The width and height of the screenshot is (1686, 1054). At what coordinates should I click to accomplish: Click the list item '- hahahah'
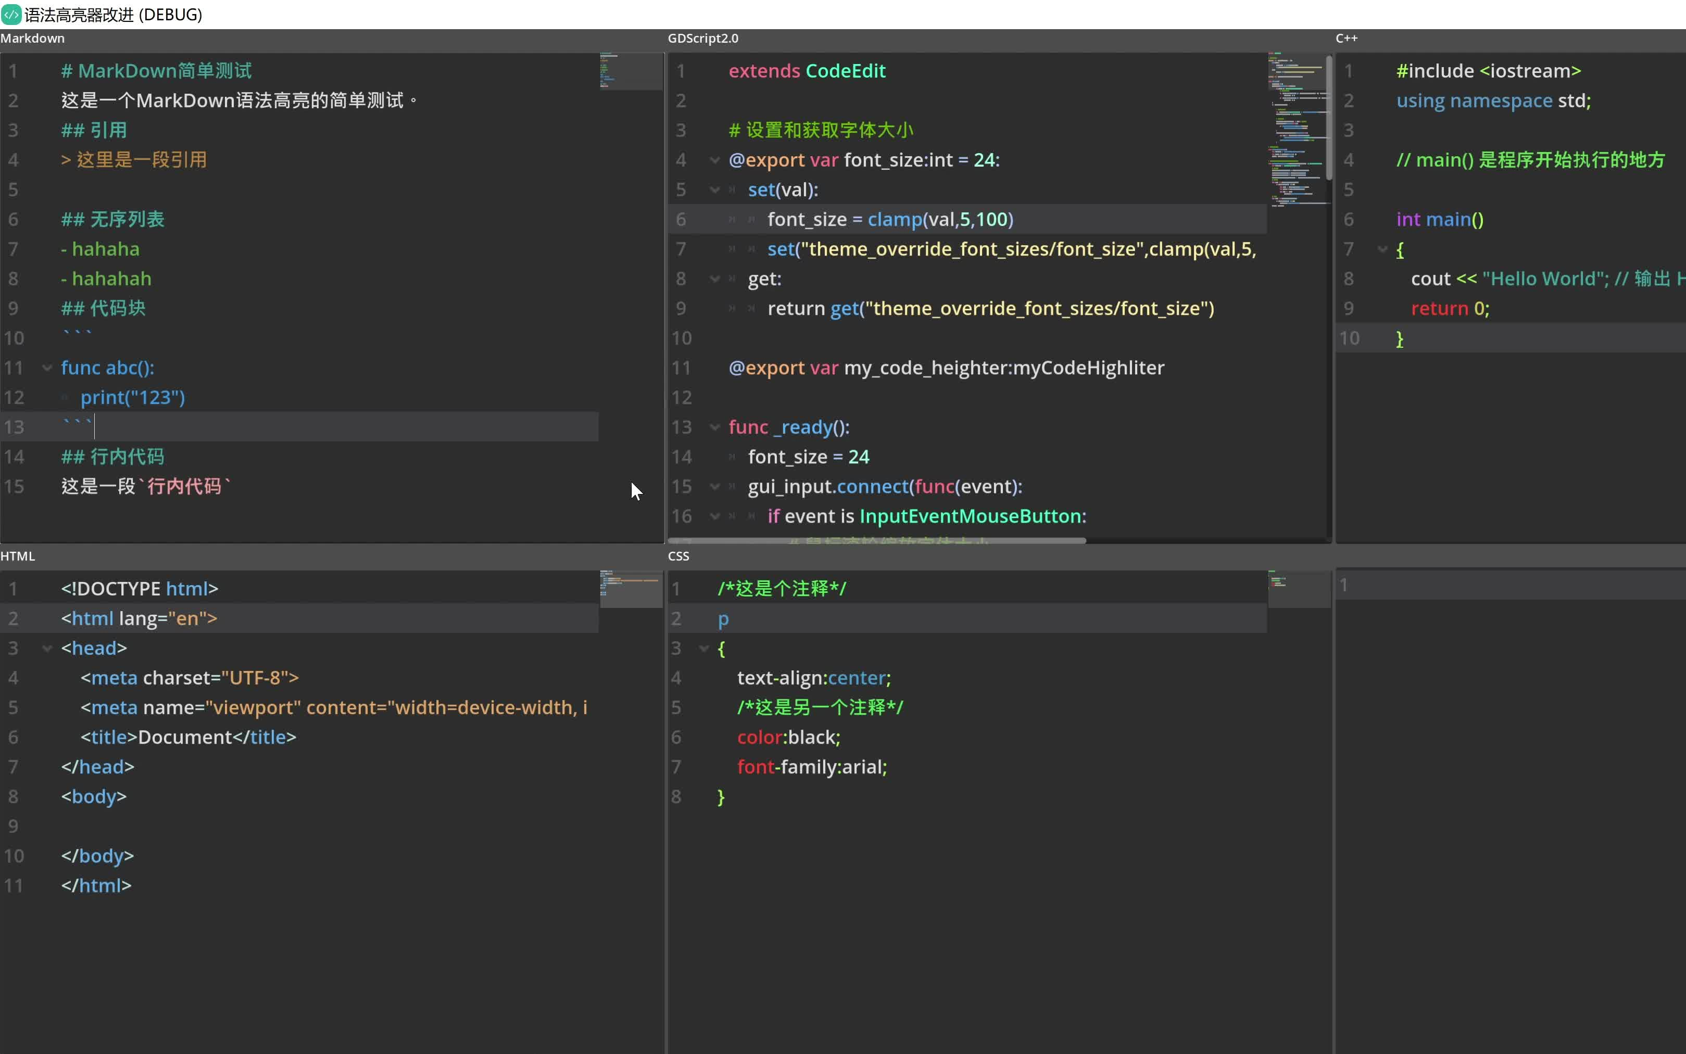coord(106,279)
